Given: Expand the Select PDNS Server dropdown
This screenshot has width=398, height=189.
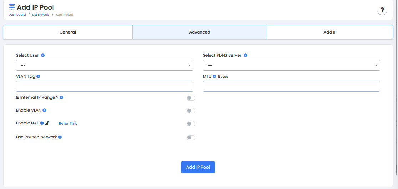Looking at the screenshot, I should click(x=291, y=65).
